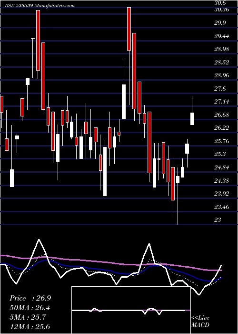The height and width of the screenshot is (334, 238).
Task: Select the 23.92 price axis label
Action: [222, 194]
